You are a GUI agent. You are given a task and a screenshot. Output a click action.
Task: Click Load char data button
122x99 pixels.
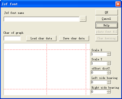pos(41,38)
